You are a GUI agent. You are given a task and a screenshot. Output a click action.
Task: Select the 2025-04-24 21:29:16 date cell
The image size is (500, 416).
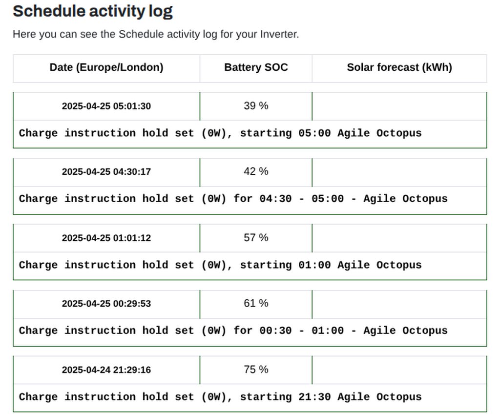[x=106, y=370]
